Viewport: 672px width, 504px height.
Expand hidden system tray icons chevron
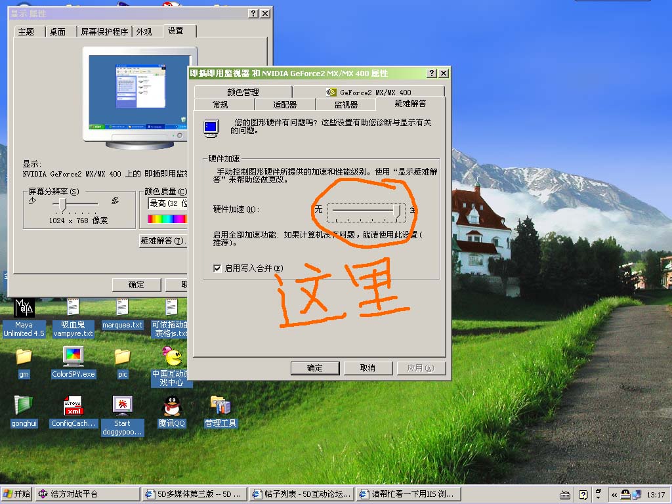614,495
